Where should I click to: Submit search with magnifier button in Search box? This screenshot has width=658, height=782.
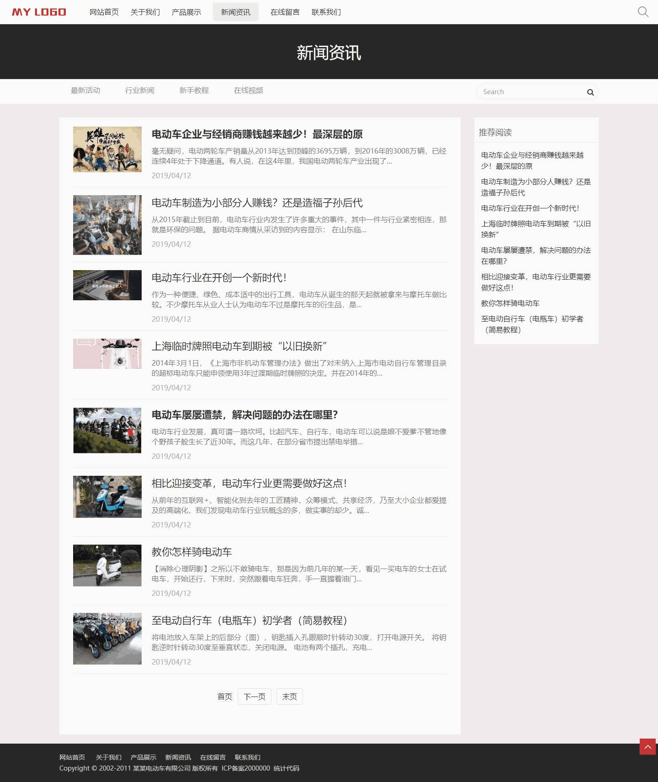590,92
